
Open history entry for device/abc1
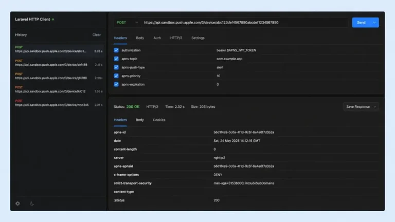pyautogui.click(x=59, y=49)
